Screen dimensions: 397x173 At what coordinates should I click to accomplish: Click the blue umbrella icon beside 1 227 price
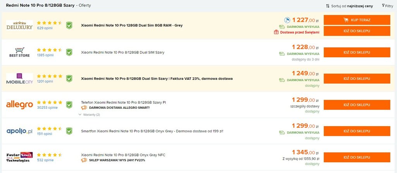pos(287,20)
